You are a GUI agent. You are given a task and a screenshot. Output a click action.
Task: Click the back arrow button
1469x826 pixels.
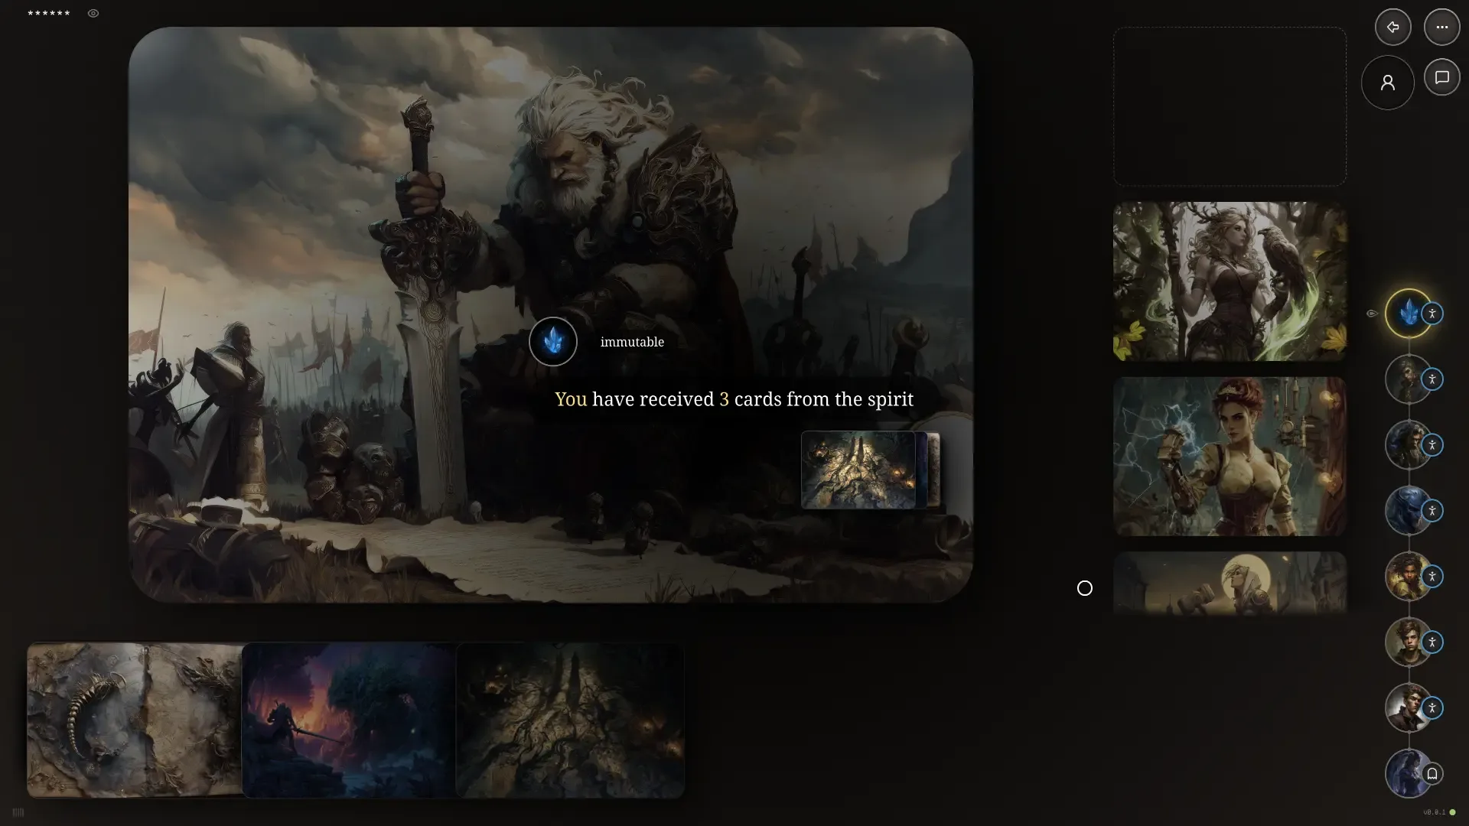1392,28
